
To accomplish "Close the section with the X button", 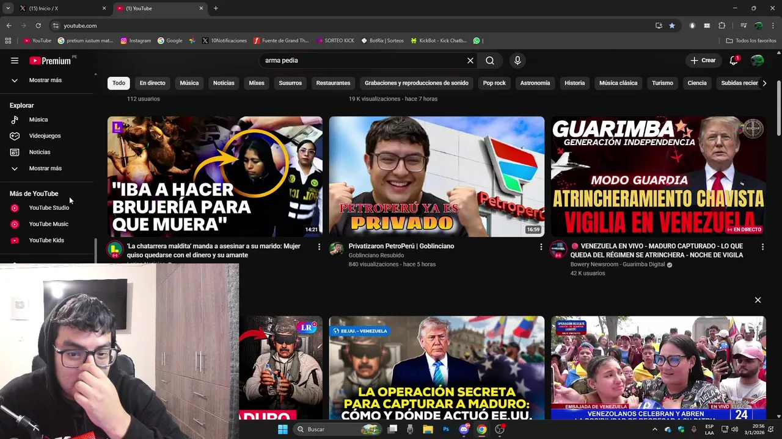I will [758, 300].
